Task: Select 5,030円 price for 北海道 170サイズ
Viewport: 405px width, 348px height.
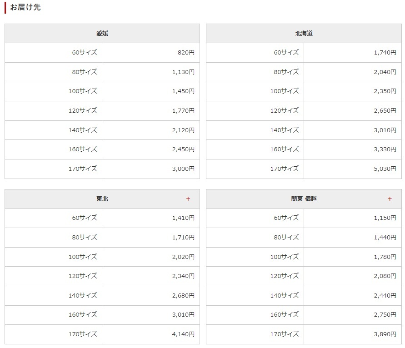Action: pos(385,169)
